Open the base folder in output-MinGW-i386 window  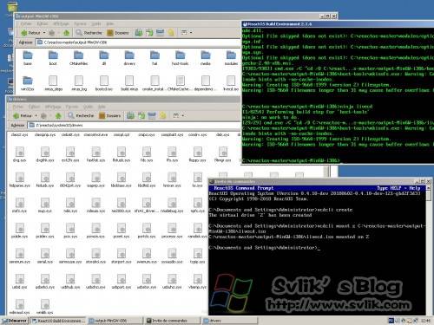[x=28, y=57]
